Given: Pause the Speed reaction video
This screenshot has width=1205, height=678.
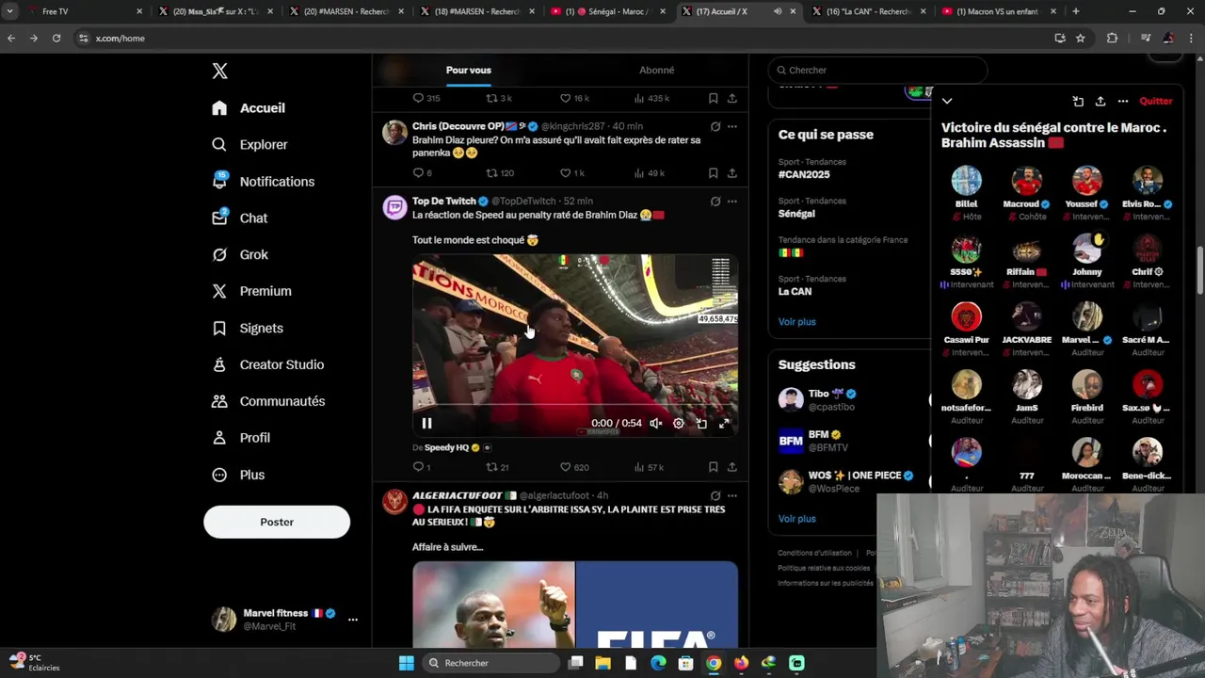Looking at the screenshot, I should coord(426,424).
